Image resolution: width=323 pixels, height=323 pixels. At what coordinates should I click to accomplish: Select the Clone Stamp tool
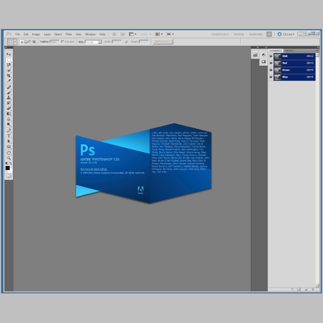(x=9, y=97)
